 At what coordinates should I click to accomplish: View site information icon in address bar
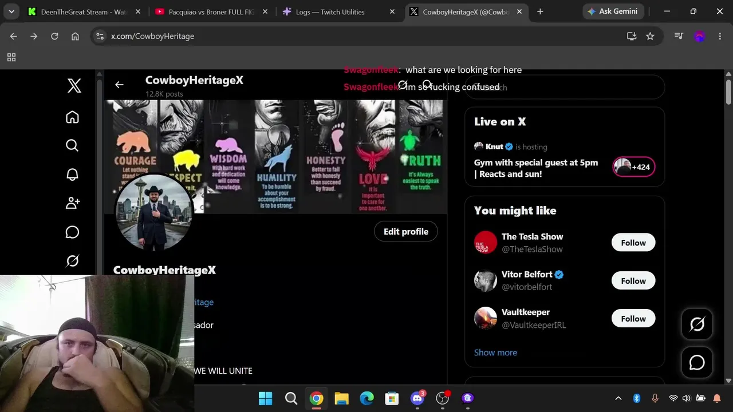[100, 36]
